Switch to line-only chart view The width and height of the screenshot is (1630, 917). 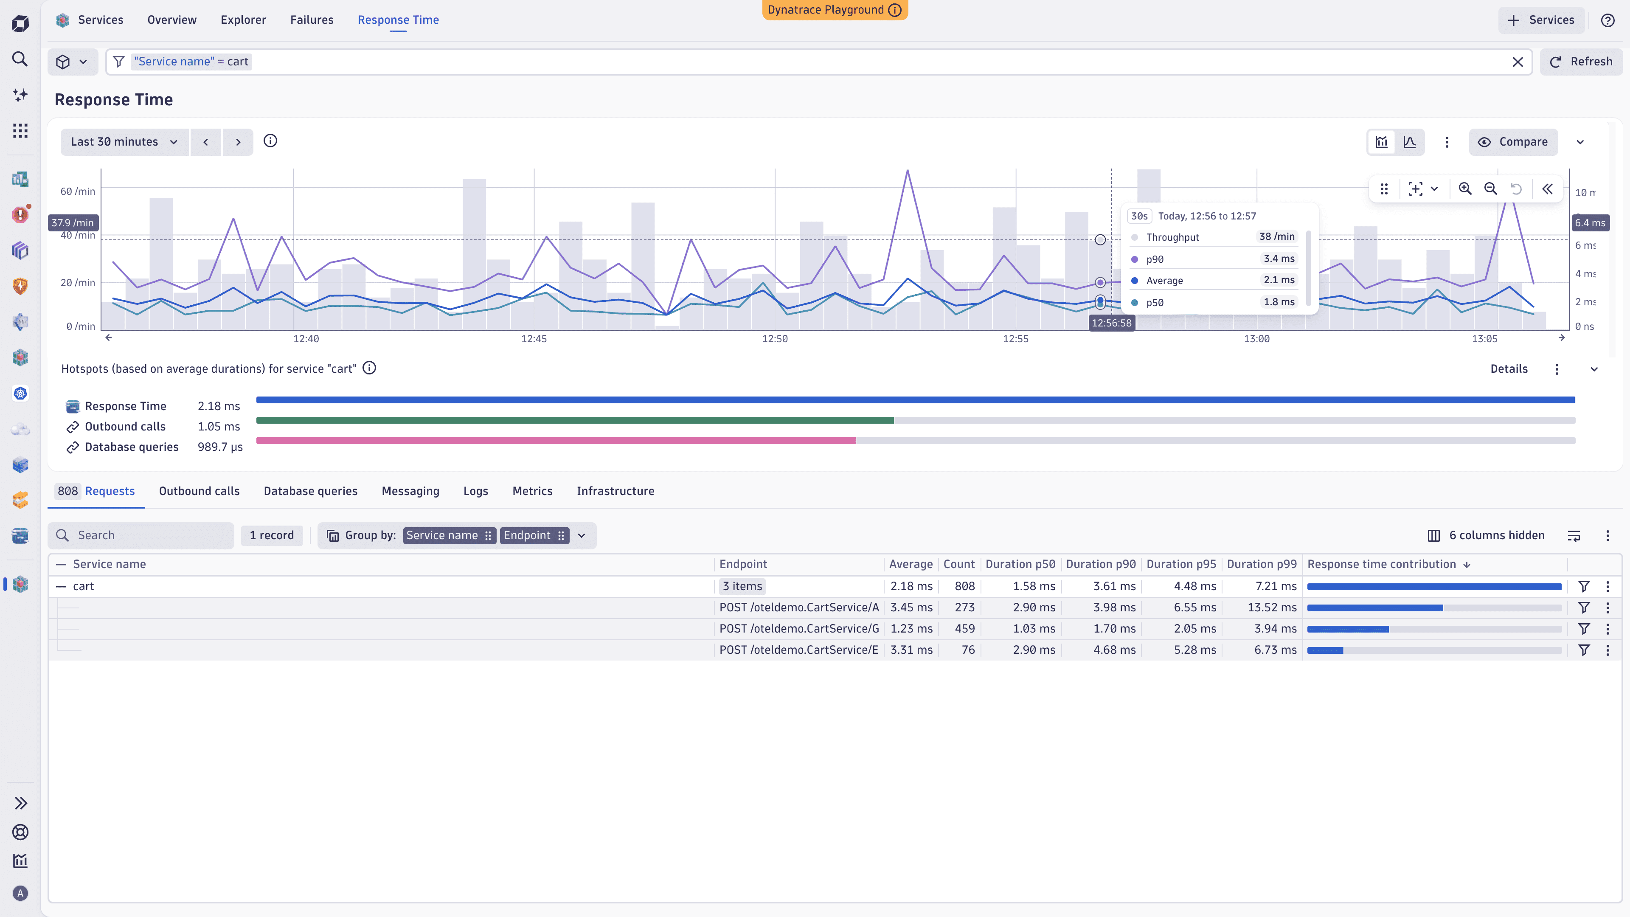click(x=1409, y=142)
